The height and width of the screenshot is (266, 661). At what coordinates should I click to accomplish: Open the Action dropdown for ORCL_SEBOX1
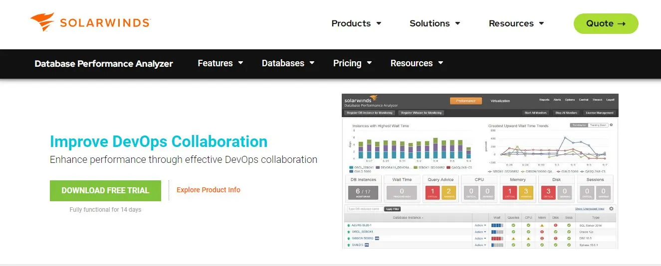pos(480,232)
